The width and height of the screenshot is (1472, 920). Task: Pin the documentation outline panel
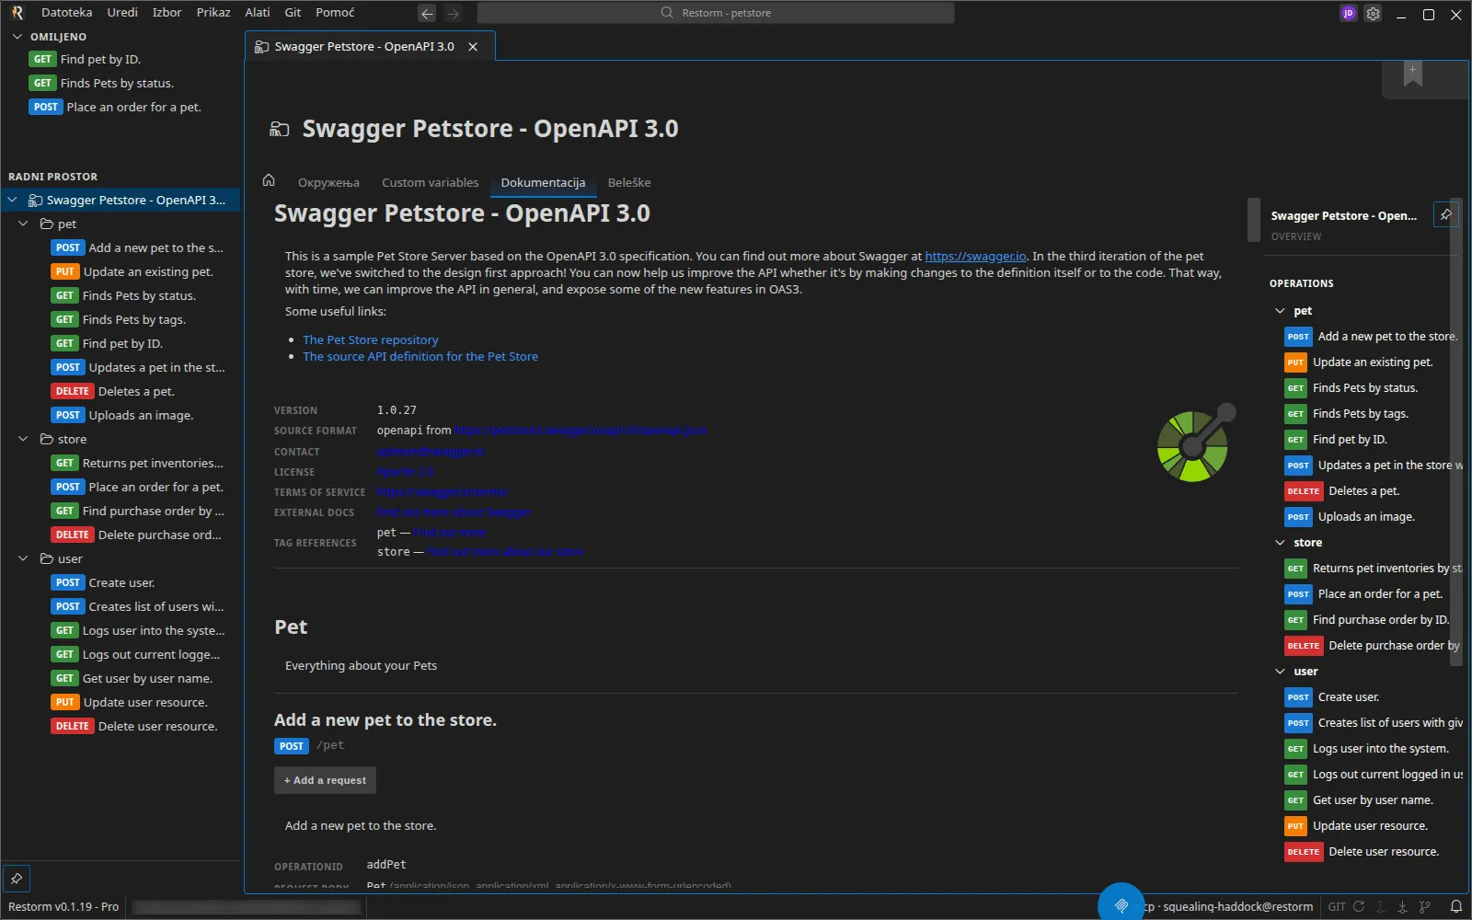coord(1446,214)
